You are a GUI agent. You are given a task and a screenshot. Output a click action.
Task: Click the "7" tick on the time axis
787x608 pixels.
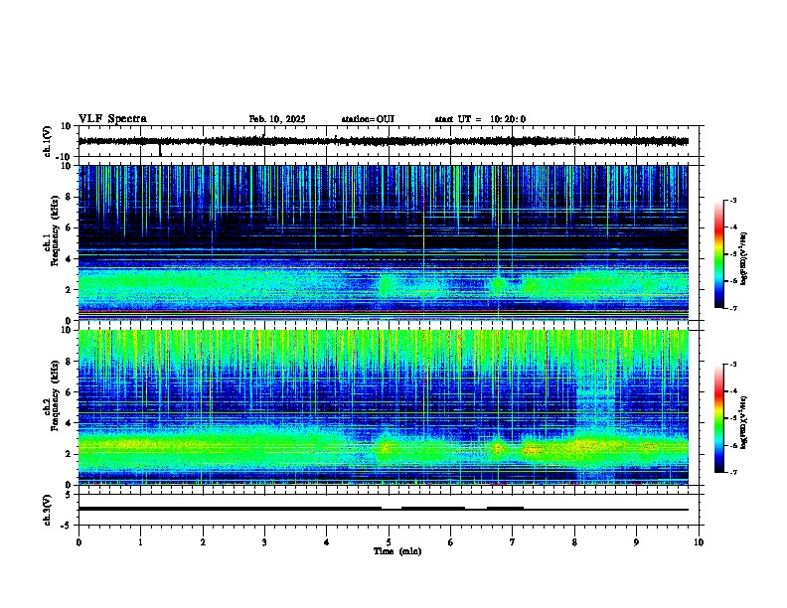(513, 542)
